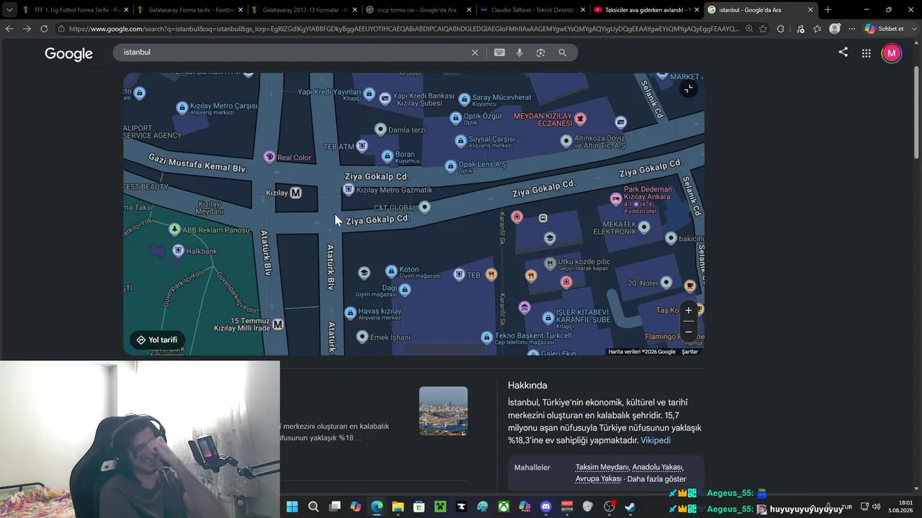The width and height of the screenshot is (922, 518).
Task: Select the Damla terzi map pin
Action: [380, 129]
